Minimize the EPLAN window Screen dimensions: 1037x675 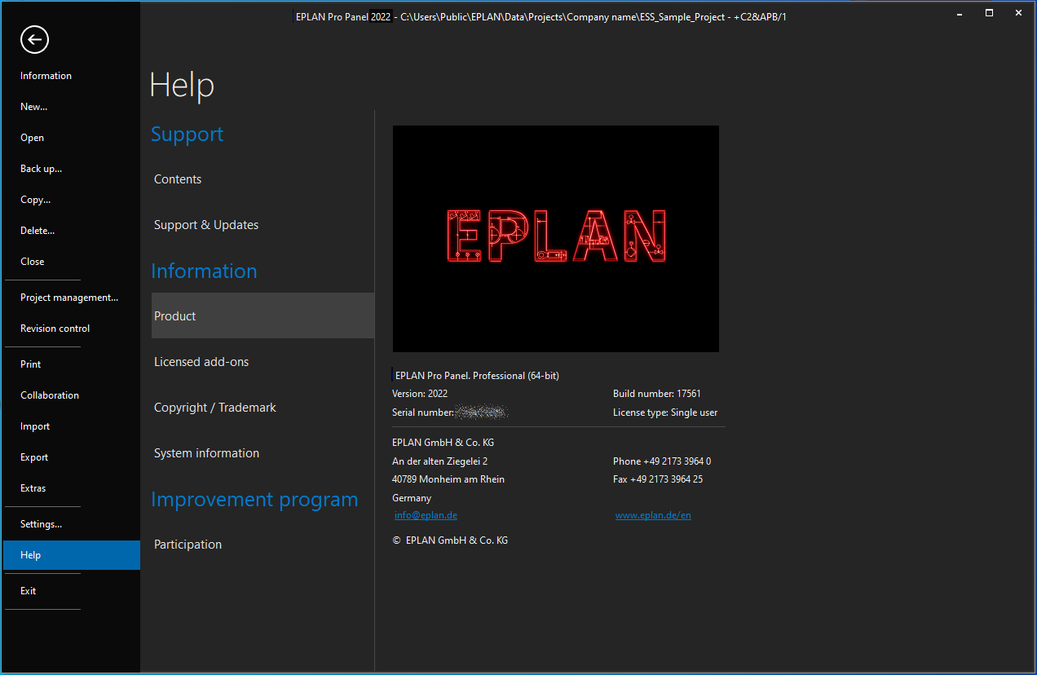[x=961, y=13]
